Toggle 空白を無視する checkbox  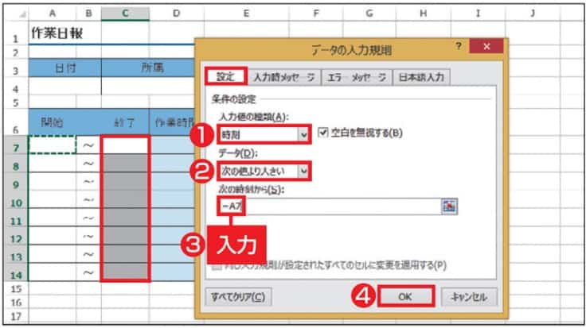324,133
